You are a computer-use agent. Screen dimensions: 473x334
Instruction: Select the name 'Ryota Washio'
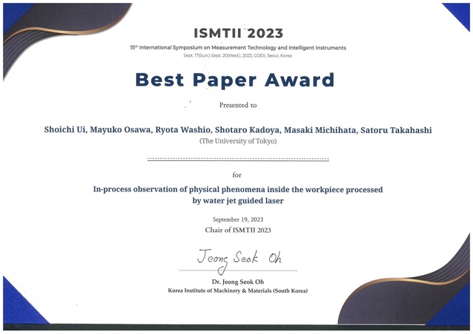pyautogui.click(x=183, y=130)
